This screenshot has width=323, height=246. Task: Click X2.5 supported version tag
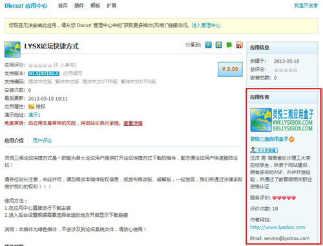(54, 74)
